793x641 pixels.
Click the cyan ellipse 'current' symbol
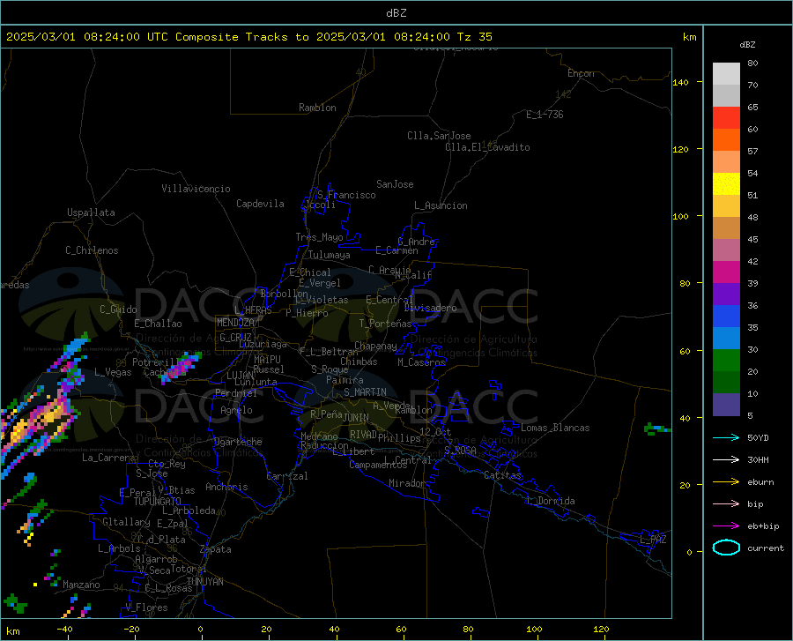[x=726, y=548]
